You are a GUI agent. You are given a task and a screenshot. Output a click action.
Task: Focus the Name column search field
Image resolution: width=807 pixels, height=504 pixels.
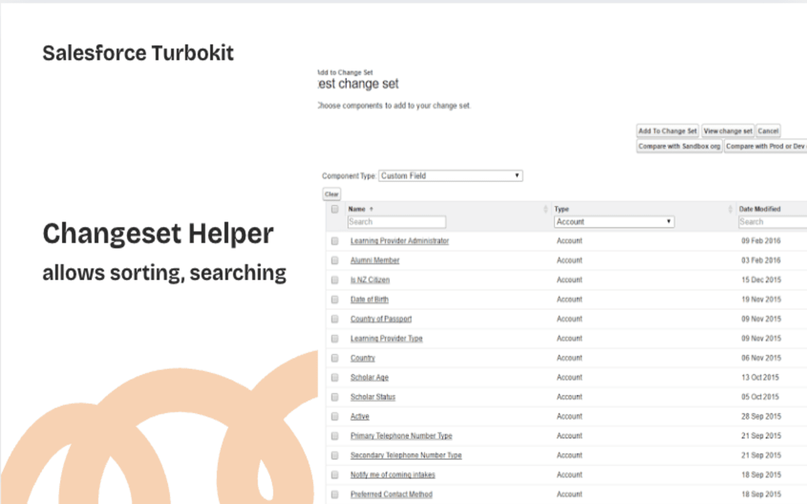pos(397,222)
